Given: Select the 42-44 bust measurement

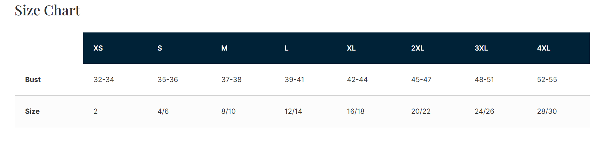Looking at the screenshot, I should click(x=357, y=80).
